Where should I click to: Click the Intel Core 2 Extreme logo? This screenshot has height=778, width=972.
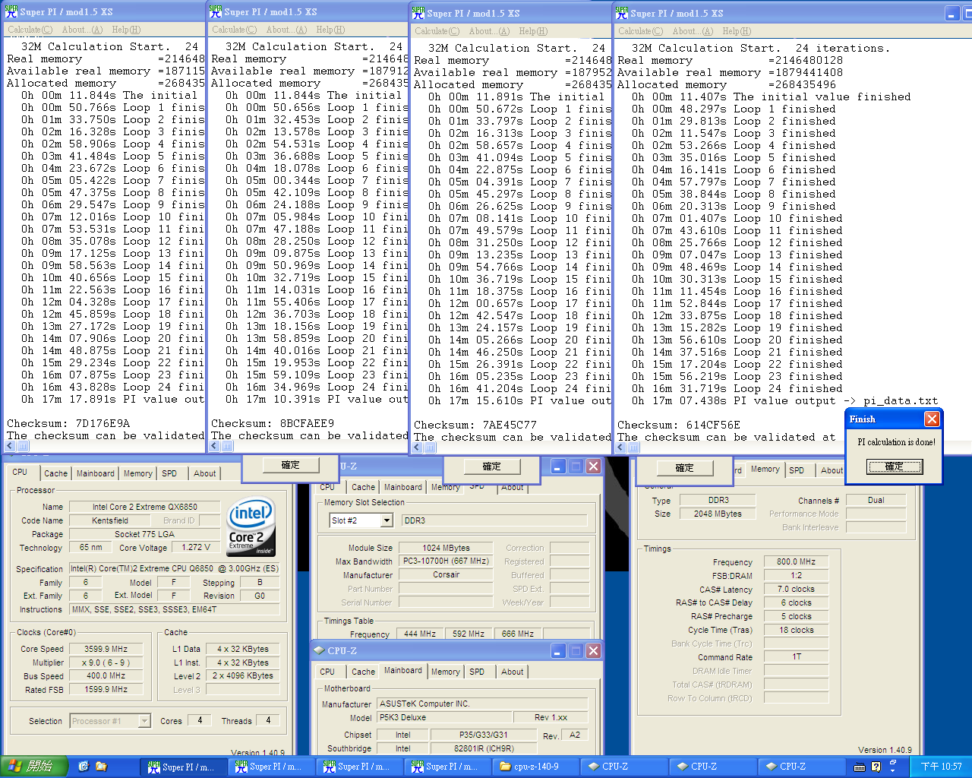click(x=251, y=527)
